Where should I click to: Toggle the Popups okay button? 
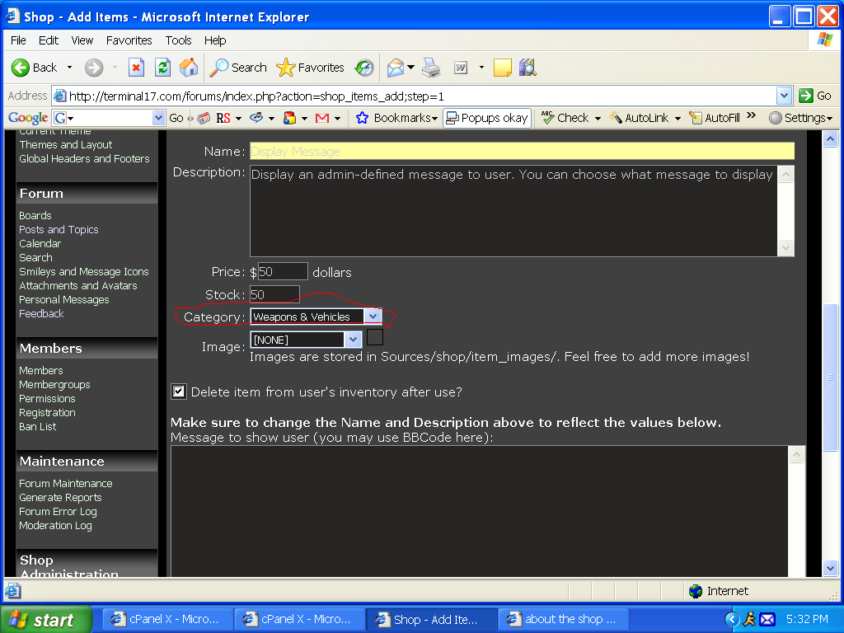point(486,118)
